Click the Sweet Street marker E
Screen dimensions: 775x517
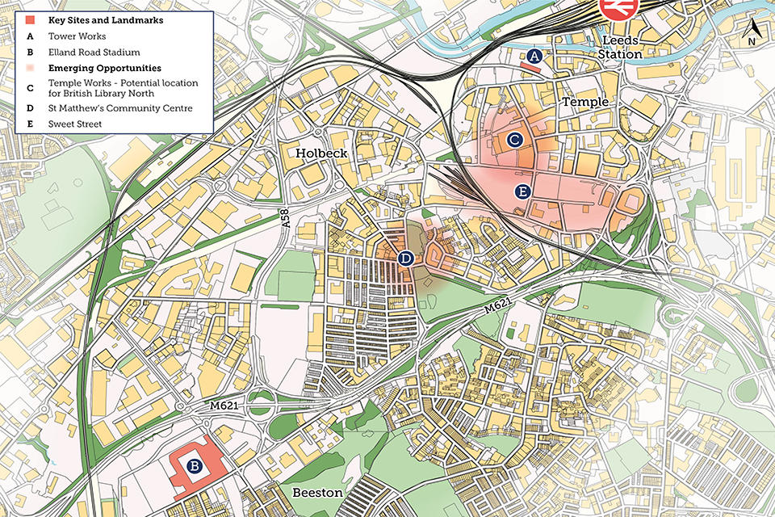[522, 191]
